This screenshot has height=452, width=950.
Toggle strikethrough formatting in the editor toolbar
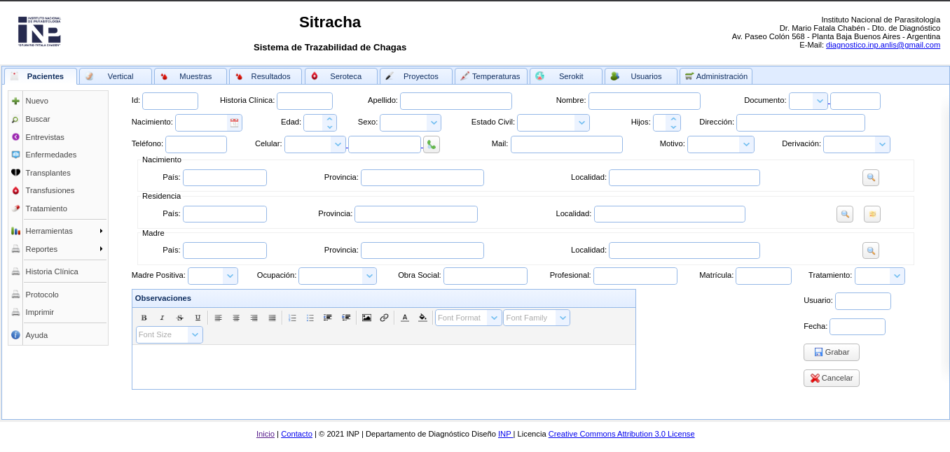click(179, 318)
